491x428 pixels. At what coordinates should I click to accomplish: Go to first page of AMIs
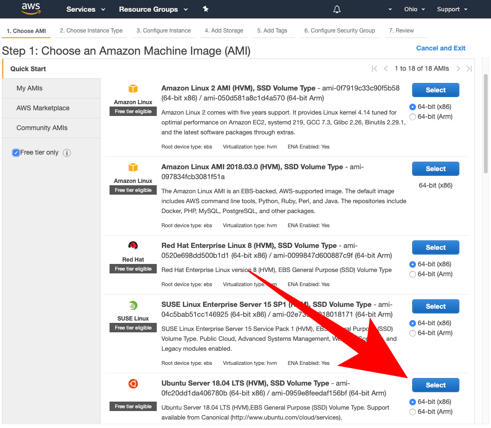pyautogui.click(x=374, y=68)
